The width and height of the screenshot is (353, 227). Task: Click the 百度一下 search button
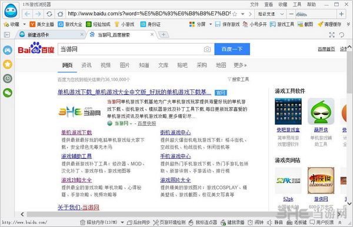click(x=232, y=49)
